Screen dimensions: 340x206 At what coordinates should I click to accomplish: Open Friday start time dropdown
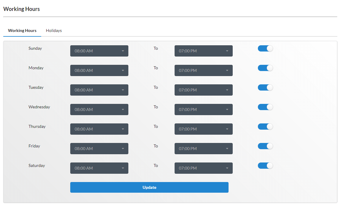(x=99, y=148)
